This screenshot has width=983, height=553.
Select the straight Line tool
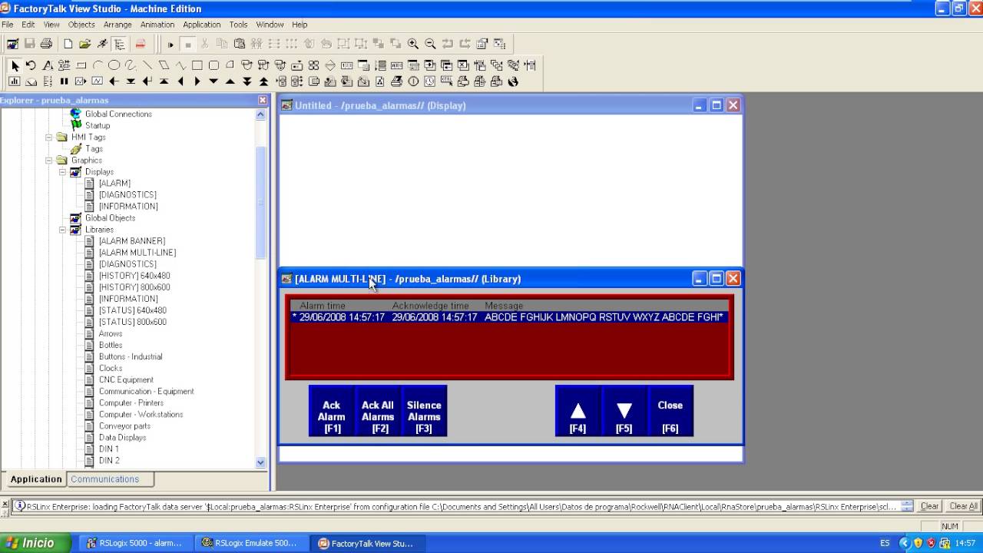[x=147, y=65]
